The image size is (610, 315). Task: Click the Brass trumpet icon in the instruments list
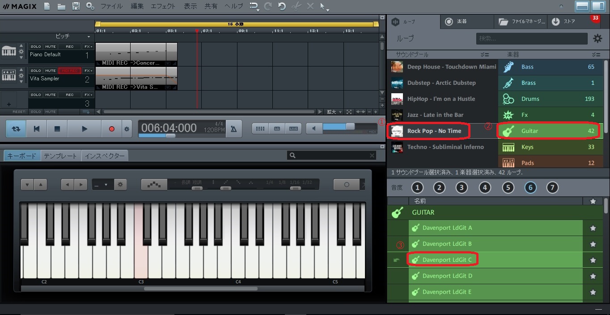click(508, 83)
